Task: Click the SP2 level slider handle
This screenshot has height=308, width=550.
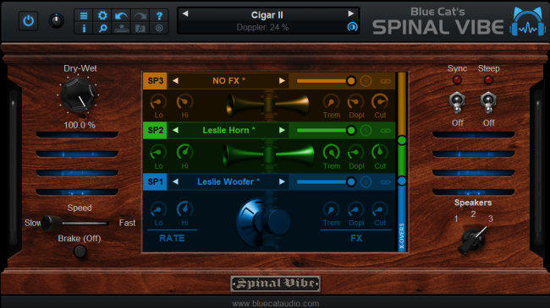Action: point(351,131)
